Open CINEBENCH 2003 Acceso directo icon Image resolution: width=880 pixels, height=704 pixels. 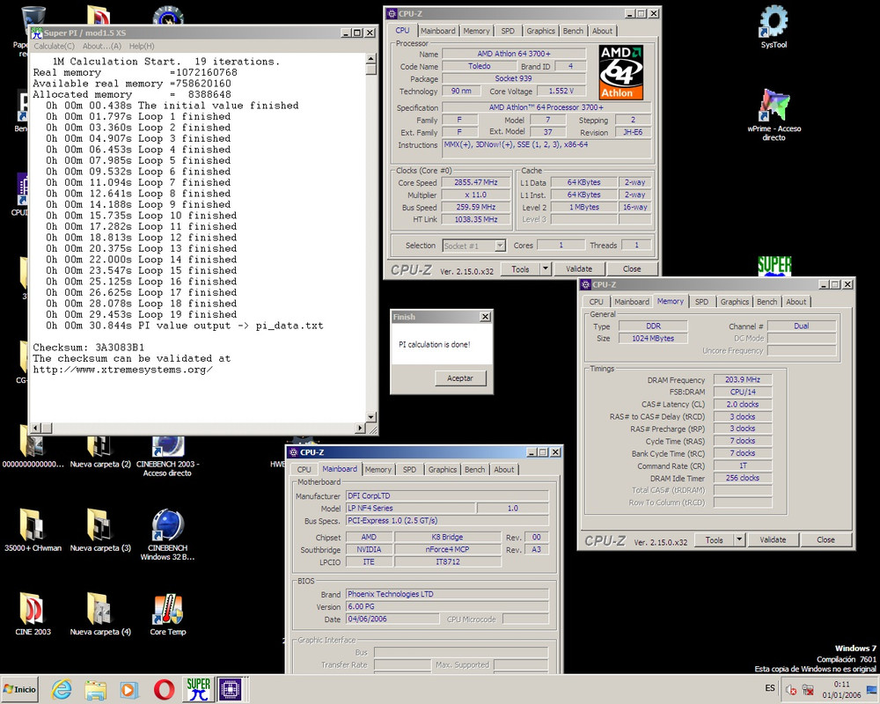167,457
